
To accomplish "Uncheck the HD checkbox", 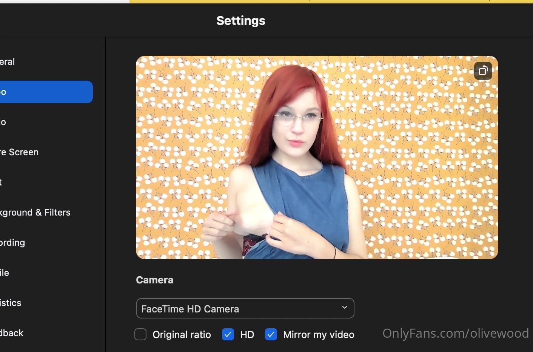I will point(228,334).
